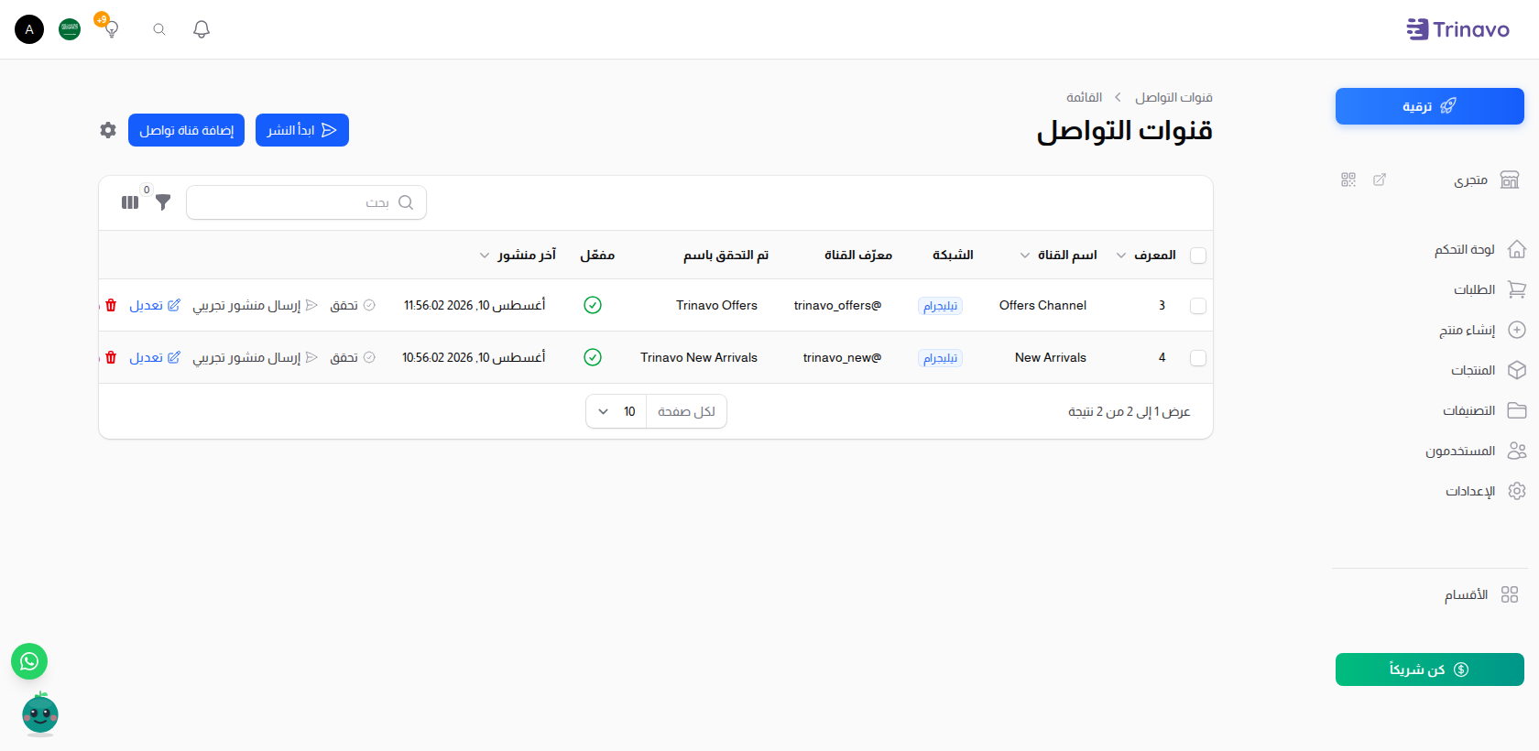Click enabled check icon for New Arrivals

593,357
